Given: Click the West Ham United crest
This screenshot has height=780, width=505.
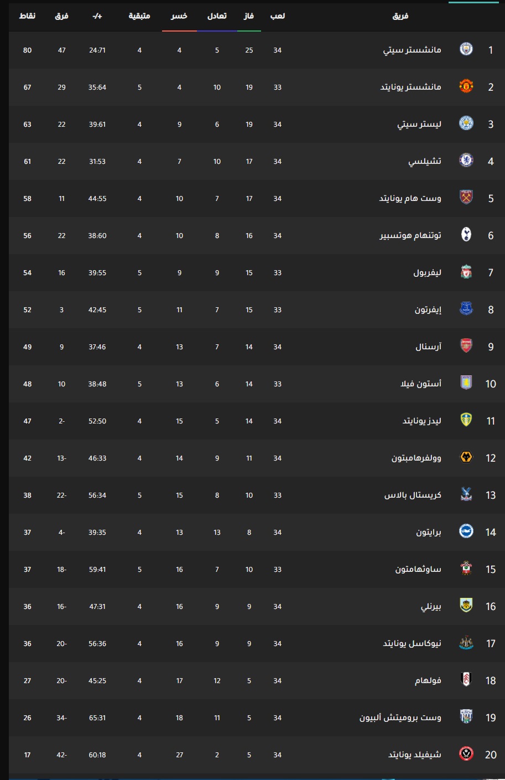Looking at the screenshot, I should point(466,198).
